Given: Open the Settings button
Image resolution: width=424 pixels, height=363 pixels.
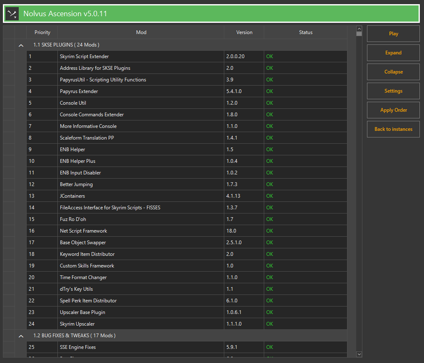Looking at the screenshot, I should click(x=393, y=91).
